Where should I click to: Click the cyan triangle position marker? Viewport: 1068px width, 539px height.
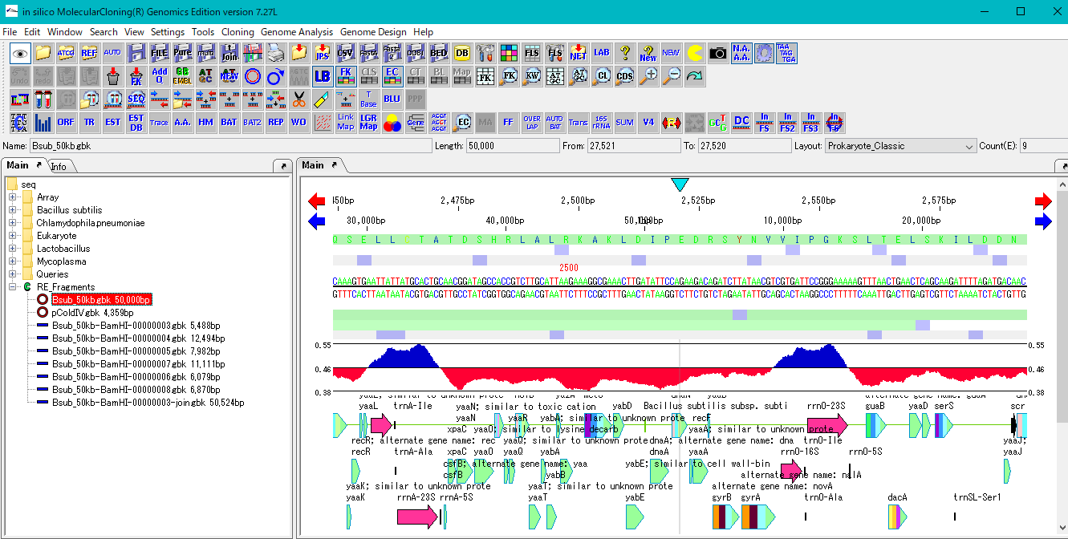680,184
